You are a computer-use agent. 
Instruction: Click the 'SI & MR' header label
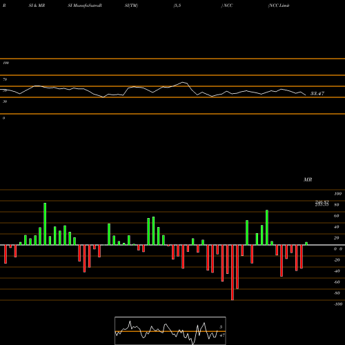click(x=37, y=6)
